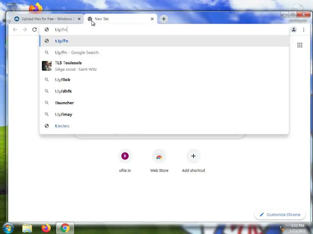
Task: Click Customize Chrome button
Action: click(280, 214)
